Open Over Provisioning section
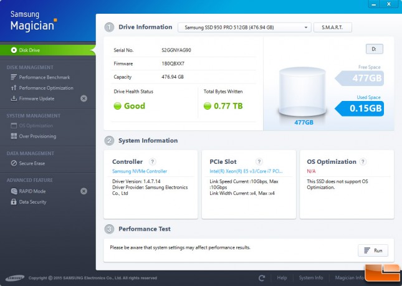The height and width of the screenshot is (286, 402). tap(37, 136)
